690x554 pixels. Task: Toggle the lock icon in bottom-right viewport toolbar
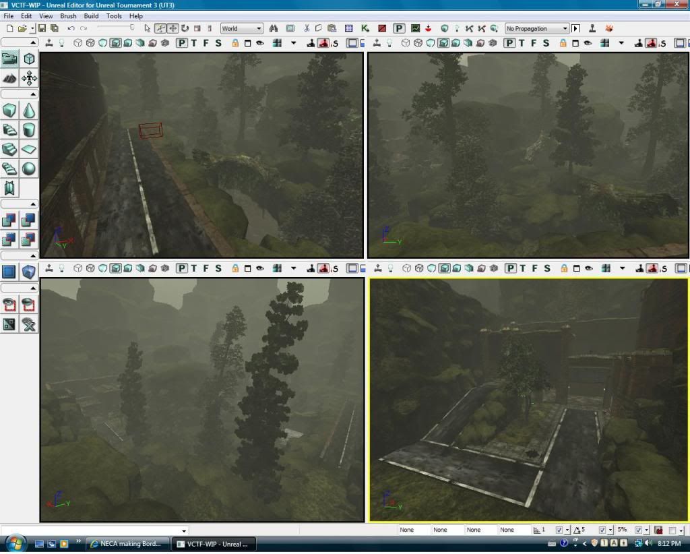tap(564, 268)
